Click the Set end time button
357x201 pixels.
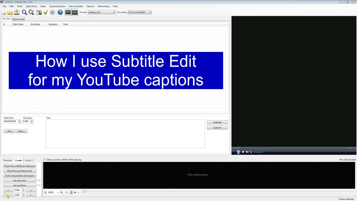[20, 185]
